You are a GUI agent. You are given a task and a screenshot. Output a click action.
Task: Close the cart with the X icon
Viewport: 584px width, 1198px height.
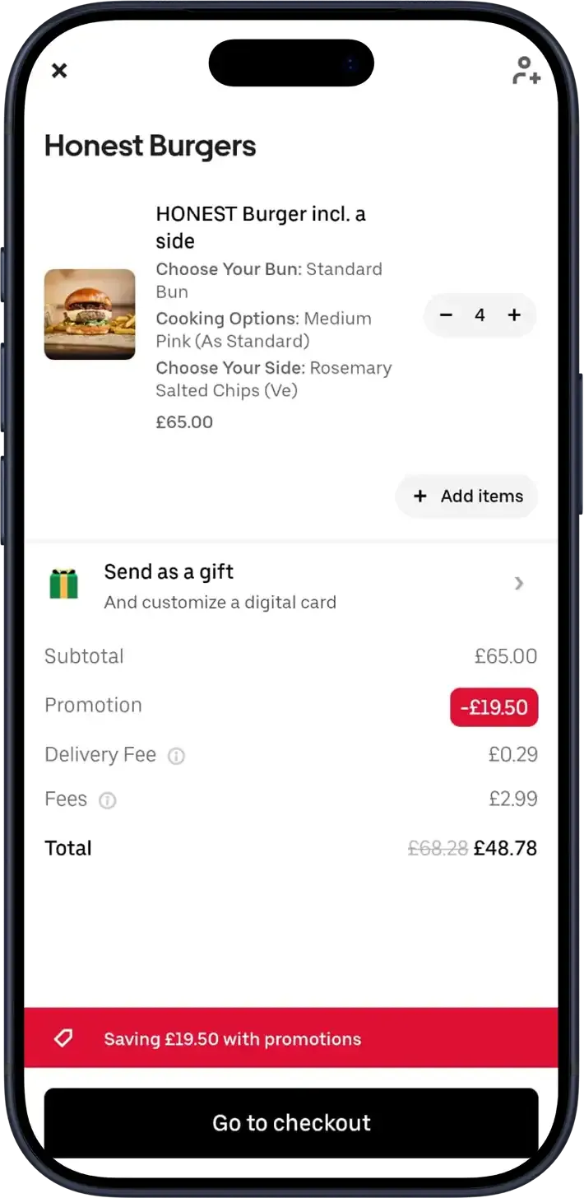click(59, 71)
